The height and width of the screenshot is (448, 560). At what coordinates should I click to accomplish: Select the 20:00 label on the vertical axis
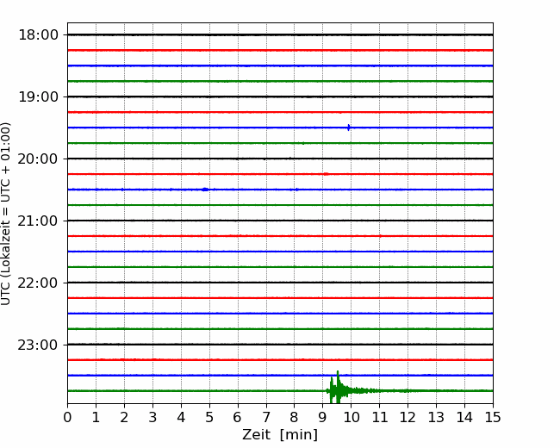coord(38,159)
